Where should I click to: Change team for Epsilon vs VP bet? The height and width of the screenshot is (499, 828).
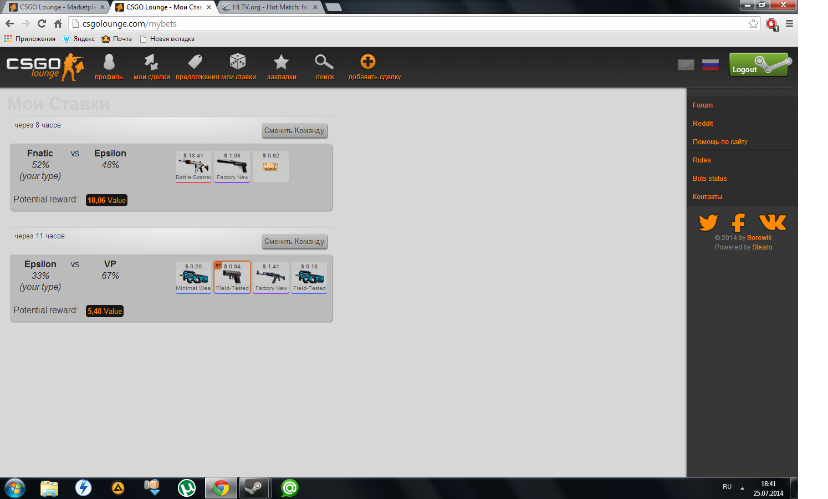(294, 242)
